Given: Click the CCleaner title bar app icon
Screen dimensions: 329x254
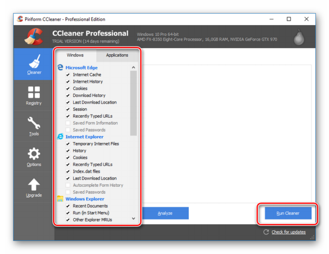Looking at the screenshot, I should [x=20, y=19].
